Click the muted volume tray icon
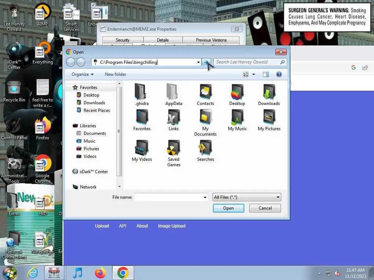Viewport: 374px width, 280px height. click(x=337, y=273)
